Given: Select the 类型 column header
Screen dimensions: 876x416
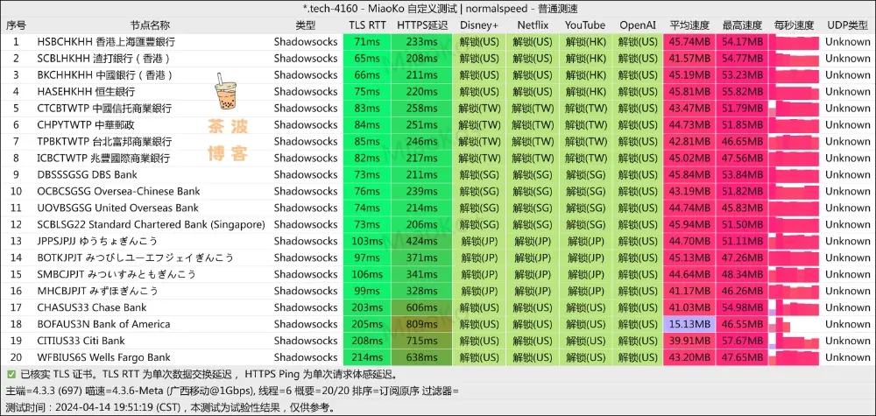Looking at the screenshot, I should [x=306, y=25].
